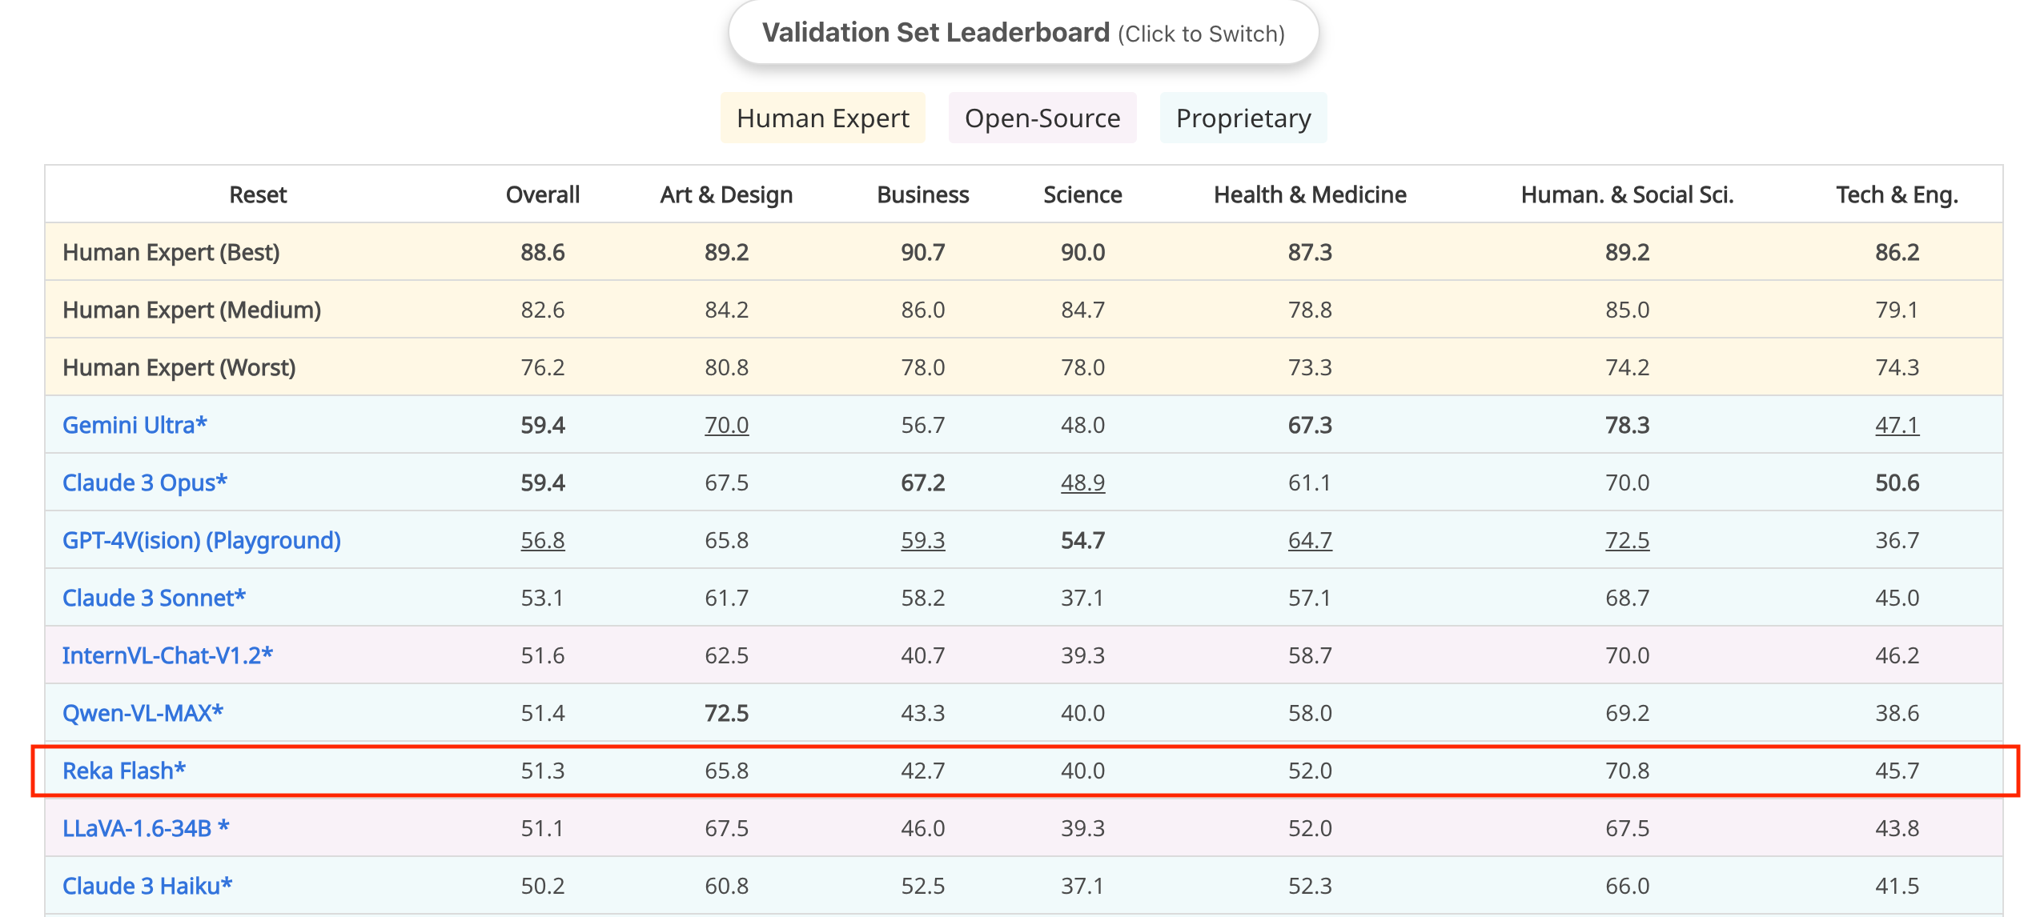Image resolution: width=2024 pixels, height=917 pixels.
Task: Sort by the Business column header
Action: coord(923,194)
